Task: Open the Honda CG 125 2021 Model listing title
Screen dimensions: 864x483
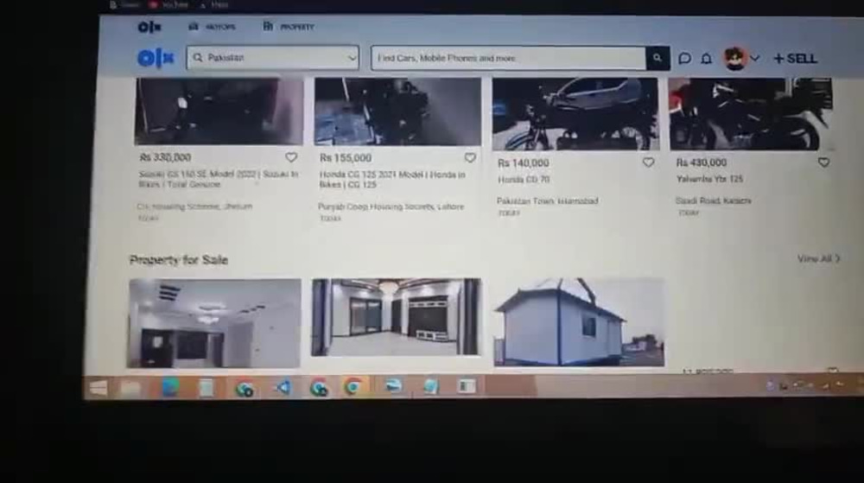Action: tap(392, 180)
